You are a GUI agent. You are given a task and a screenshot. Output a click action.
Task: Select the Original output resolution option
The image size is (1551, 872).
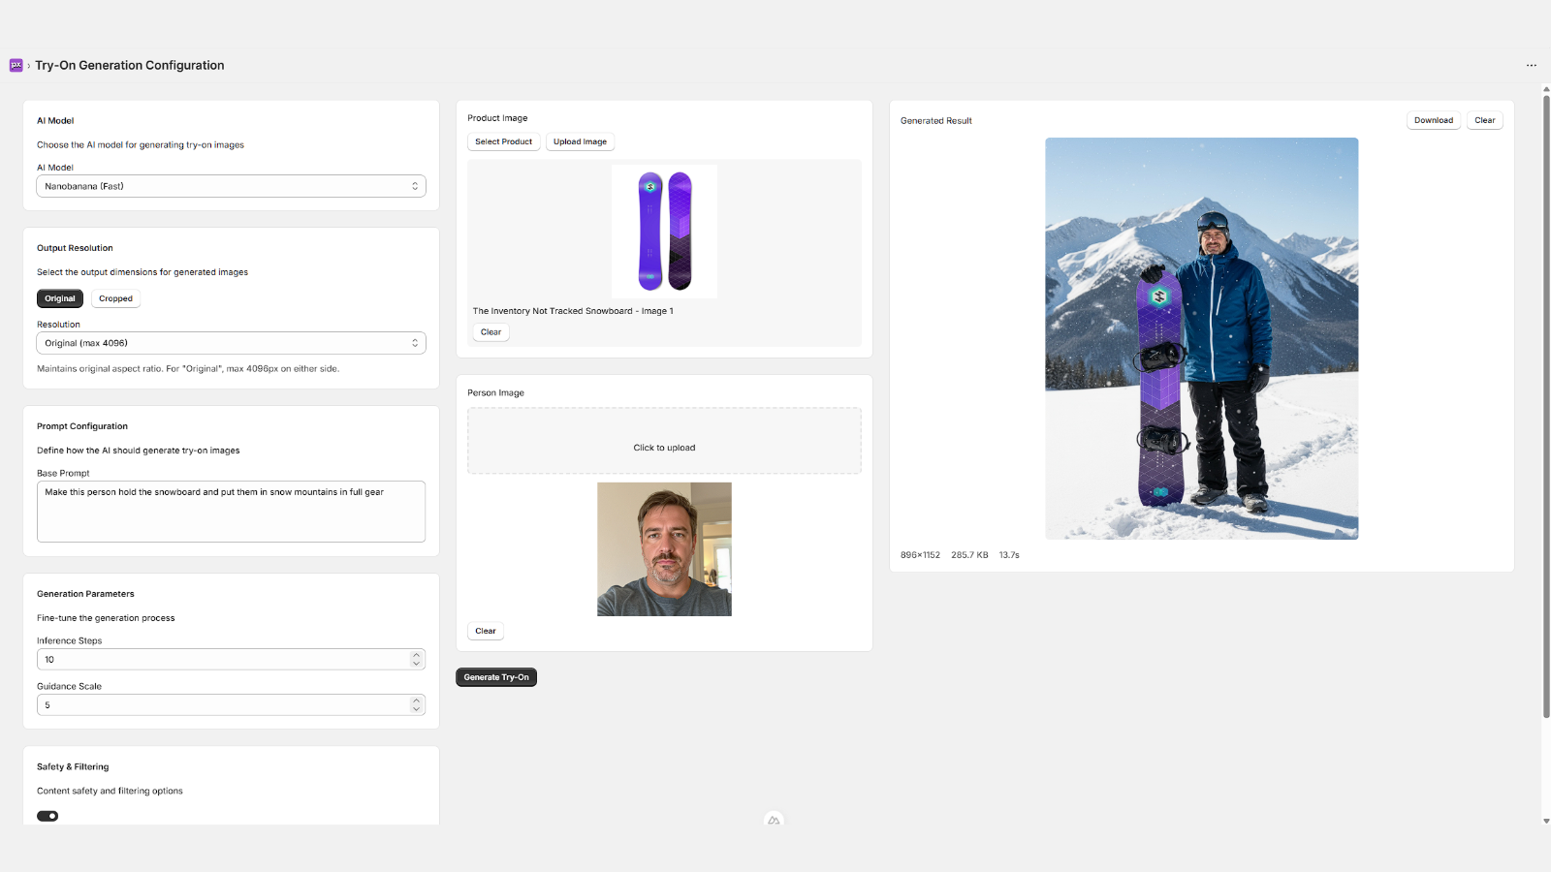tap(59, 298)
